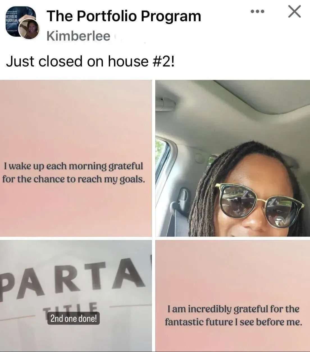
Task: Select the "Just closed on house #2!" text
Action: click(x=90, y=61)
